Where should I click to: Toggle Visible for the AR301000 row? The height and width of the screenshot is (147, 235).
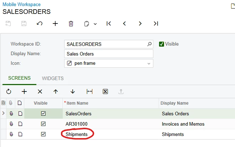43,124
